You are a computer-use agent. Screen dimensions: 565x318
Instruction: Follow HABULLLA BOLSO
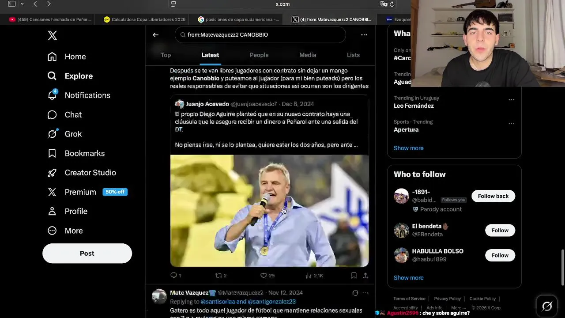click(500, 255)
